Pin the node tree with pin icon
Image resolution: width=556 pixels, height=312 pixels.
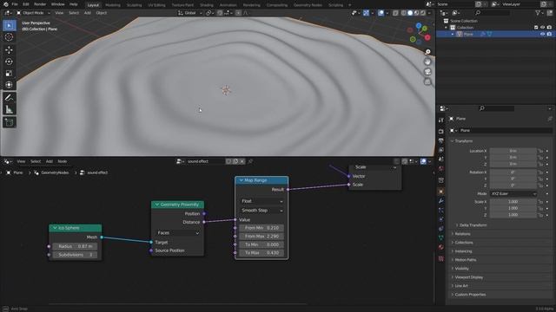coord(250,161)
